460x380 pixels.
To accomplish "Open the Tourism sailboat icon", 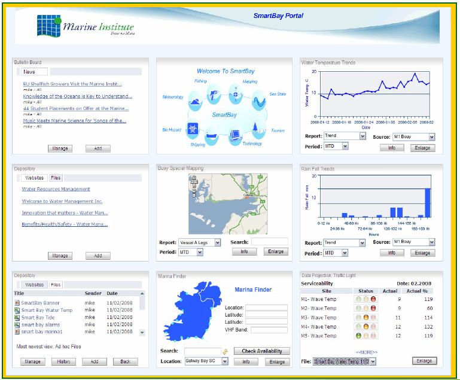I will [258, 129].
